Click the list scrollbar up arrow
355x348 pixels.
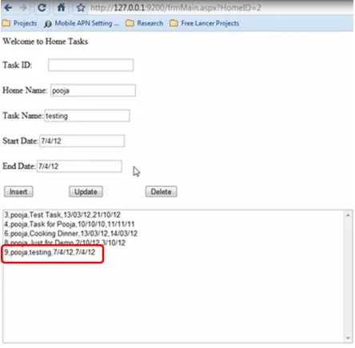point(348,215)
